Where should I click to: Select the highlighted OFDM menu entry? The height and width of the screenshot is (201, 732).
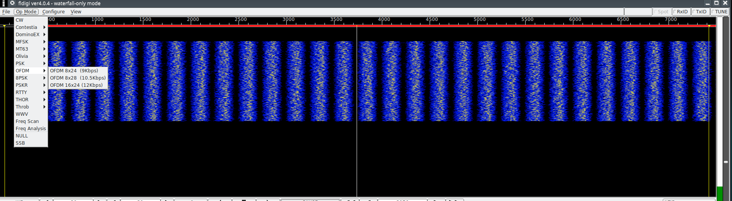[31, 71]
